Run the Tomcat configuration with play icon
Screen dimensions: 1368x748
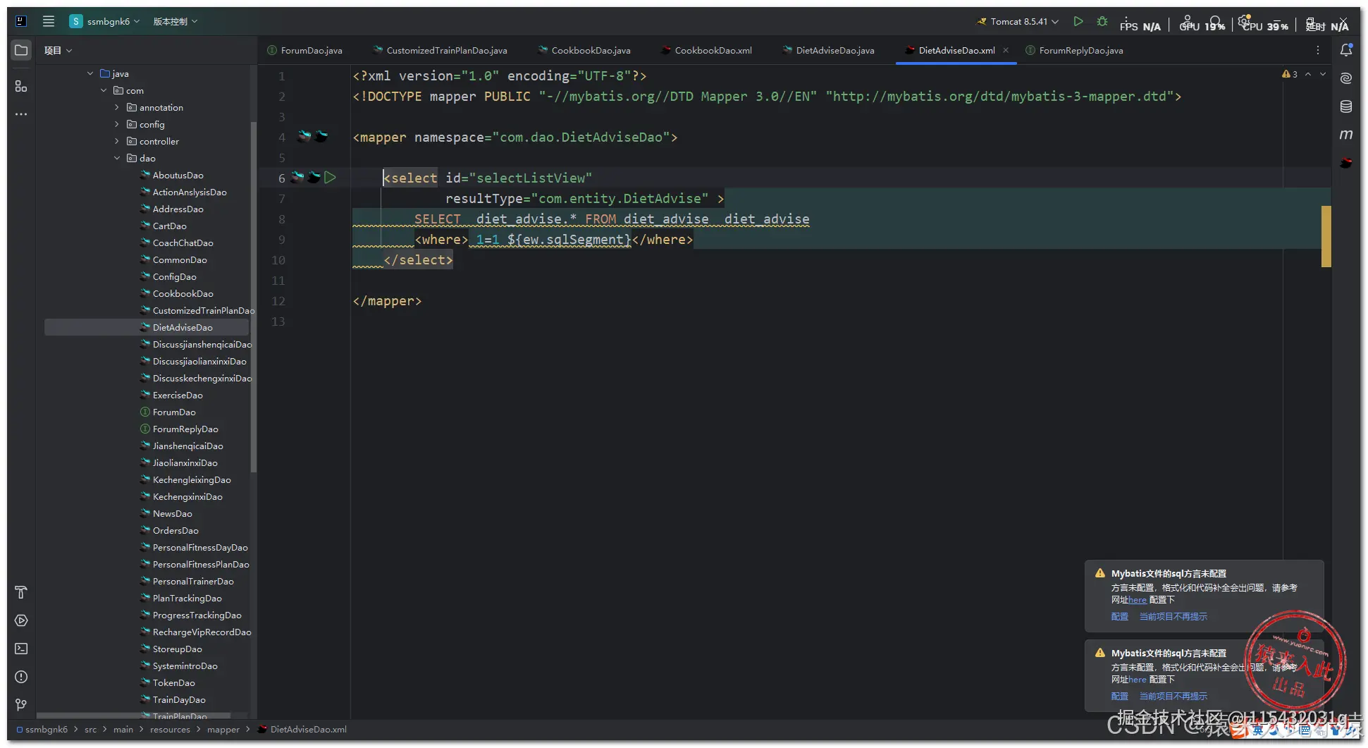click(x=1078, y=22)
